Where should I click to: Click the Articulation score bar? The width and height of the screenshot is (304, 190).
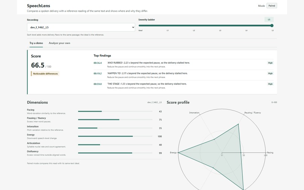coord(115,145)
